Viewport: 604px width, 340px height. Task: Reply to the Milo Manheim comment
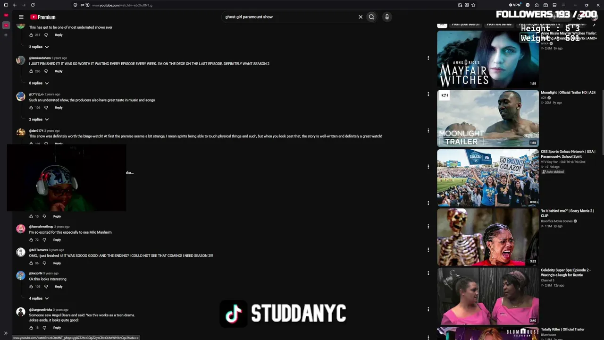coord(57,240)
